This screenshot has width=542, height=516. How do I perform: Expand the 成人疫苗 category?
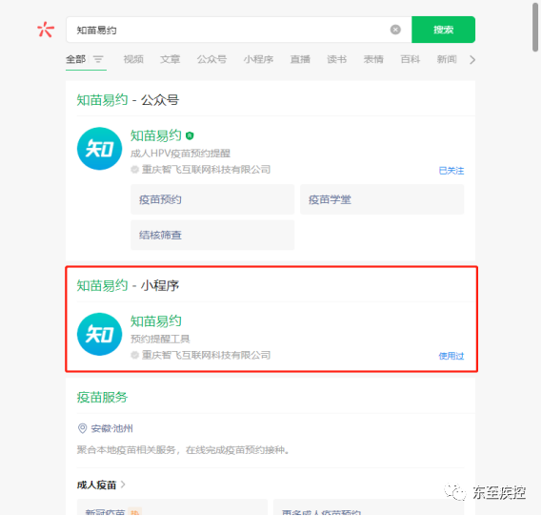pos(101,485)
